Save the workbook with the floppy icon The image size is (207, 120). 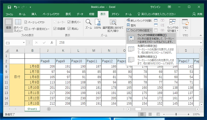(9, 7)
